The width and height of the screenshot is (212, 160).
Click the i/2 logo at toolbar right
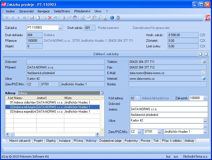click(x=207, y=18)
